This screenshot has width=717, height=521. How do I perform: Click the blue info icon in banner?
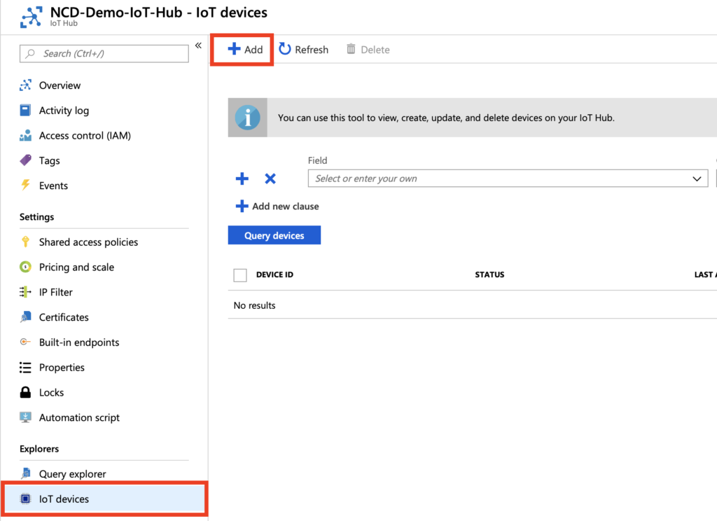click(247, 118)
